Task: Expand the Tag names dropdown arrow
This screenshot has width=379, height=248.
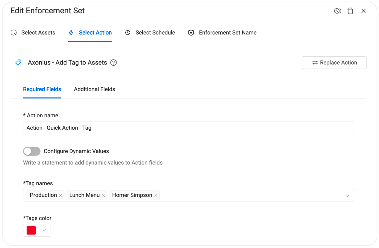Action: coord(348,196)
